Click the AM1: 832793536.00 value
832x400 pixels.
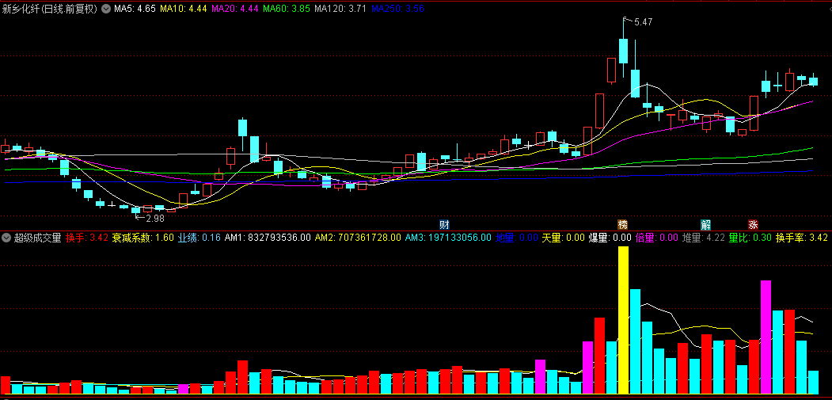click(x=268, y=238)
